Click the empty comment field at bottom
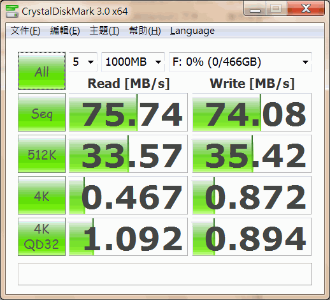This screenshot has width=330, height=300. click(165, 274)
